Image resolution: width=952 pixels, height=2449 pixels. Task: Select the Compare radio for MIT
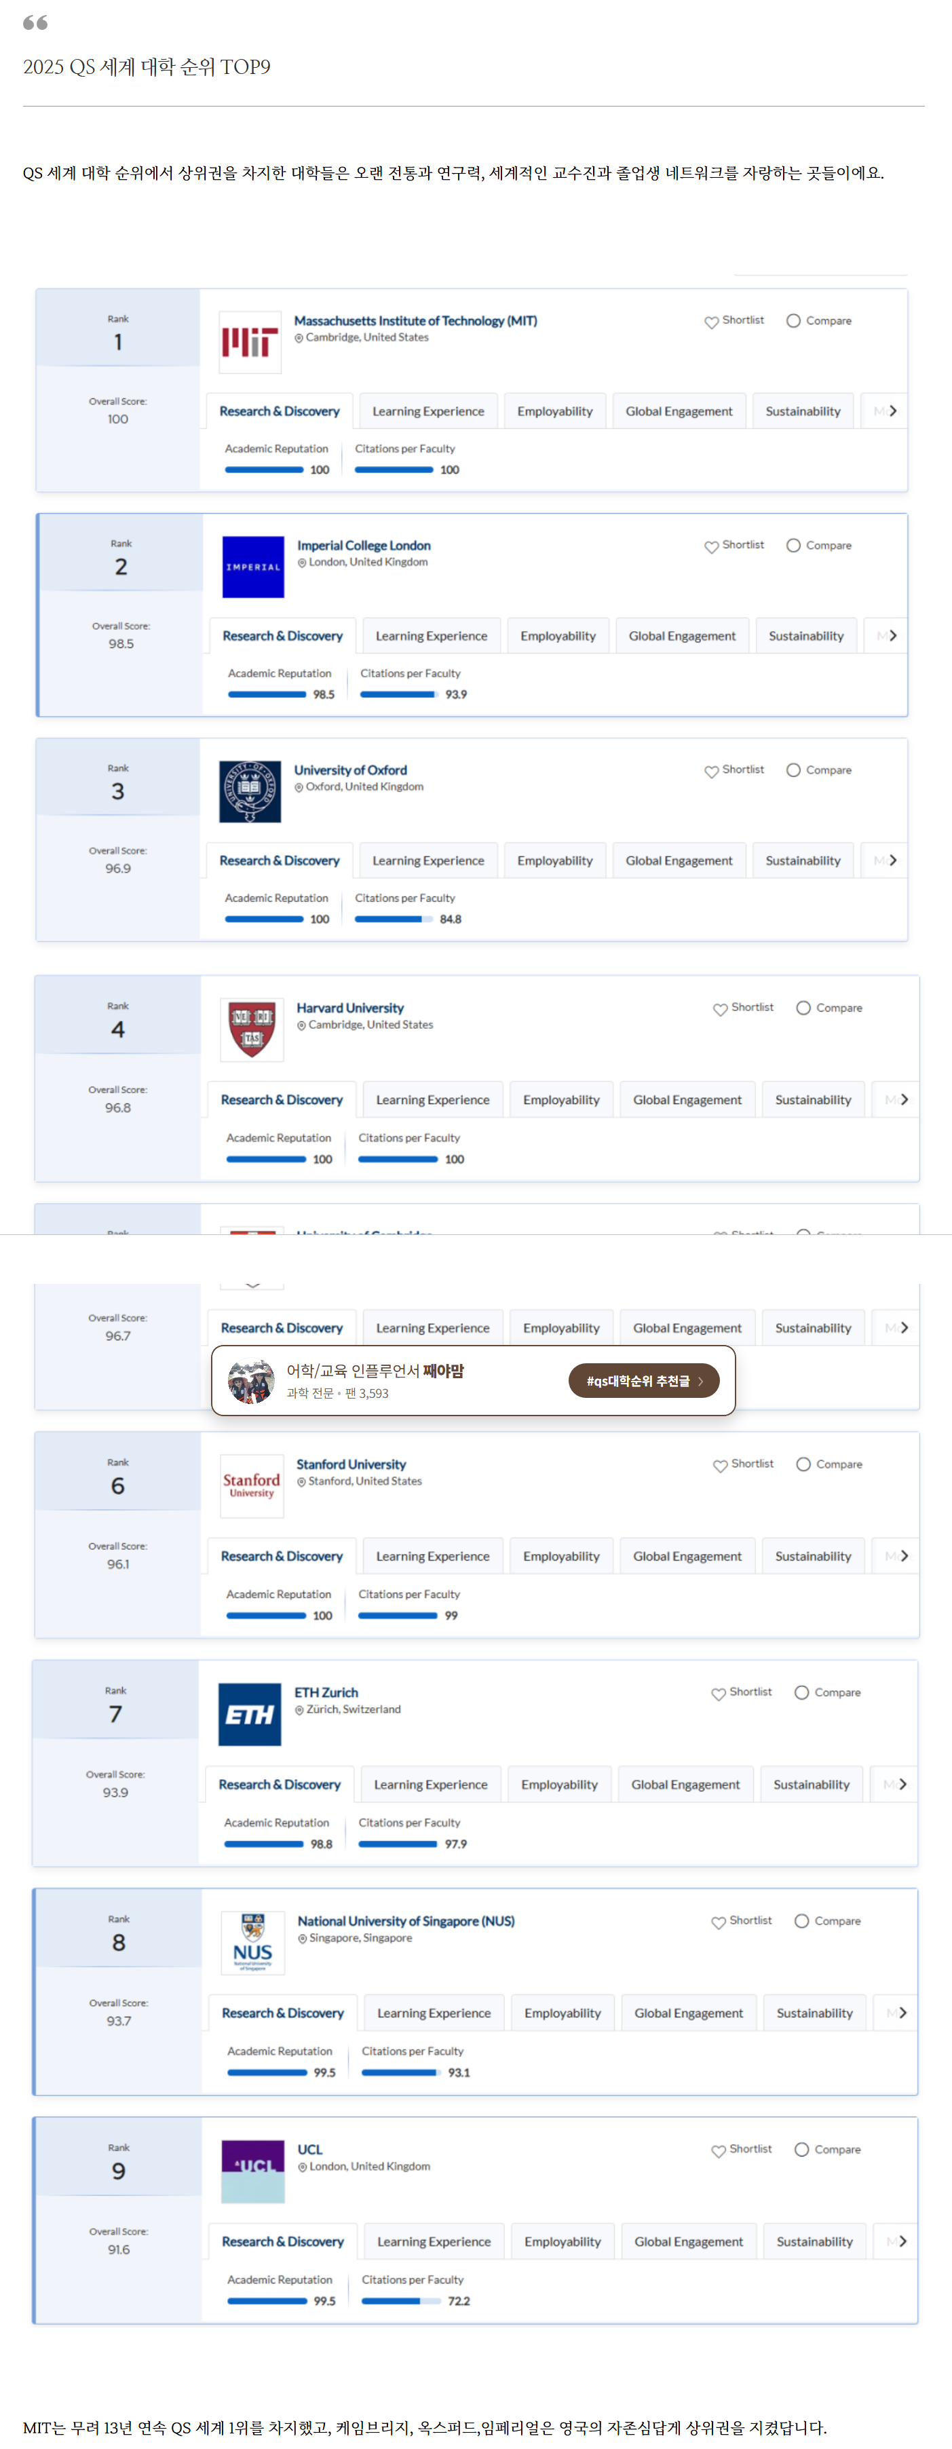pos(793,322)
